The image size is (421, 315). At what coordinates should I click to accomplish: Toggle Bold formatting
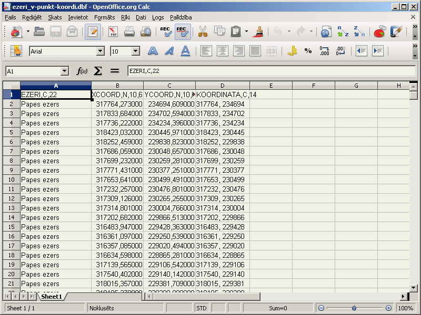click(153, 51)
